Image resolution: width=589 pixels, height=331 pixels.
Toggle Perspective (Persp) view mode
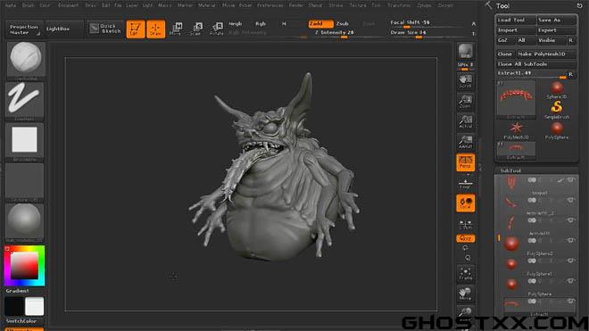pos(466,162)
